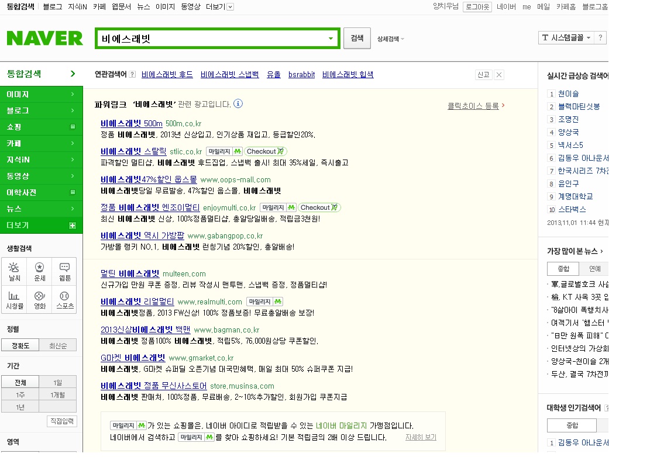The image size is (657, 464).
Task: Click the square icon on 쇼핑 row
Action: pyautogui.click(x=73, y=127)
